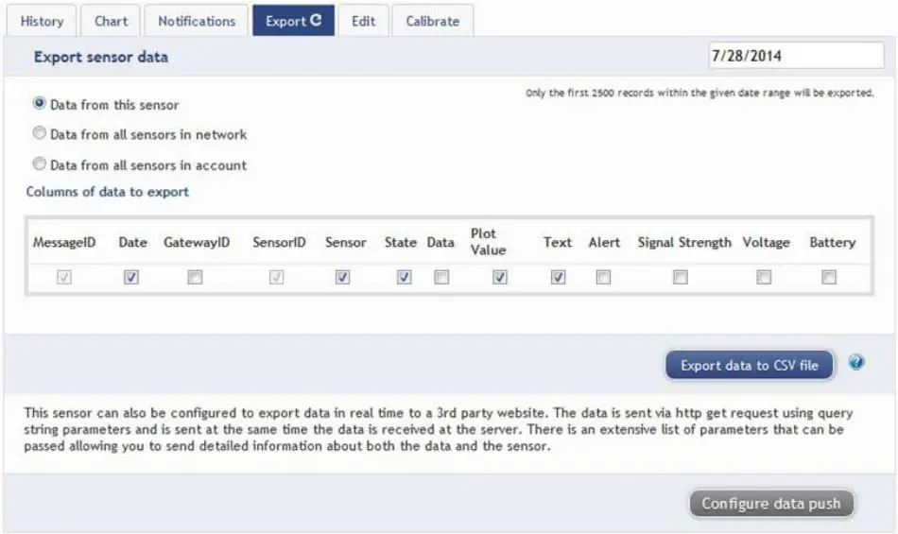Open the Notifications tab
Screen dimensions: 898x534
pos(197,21)
